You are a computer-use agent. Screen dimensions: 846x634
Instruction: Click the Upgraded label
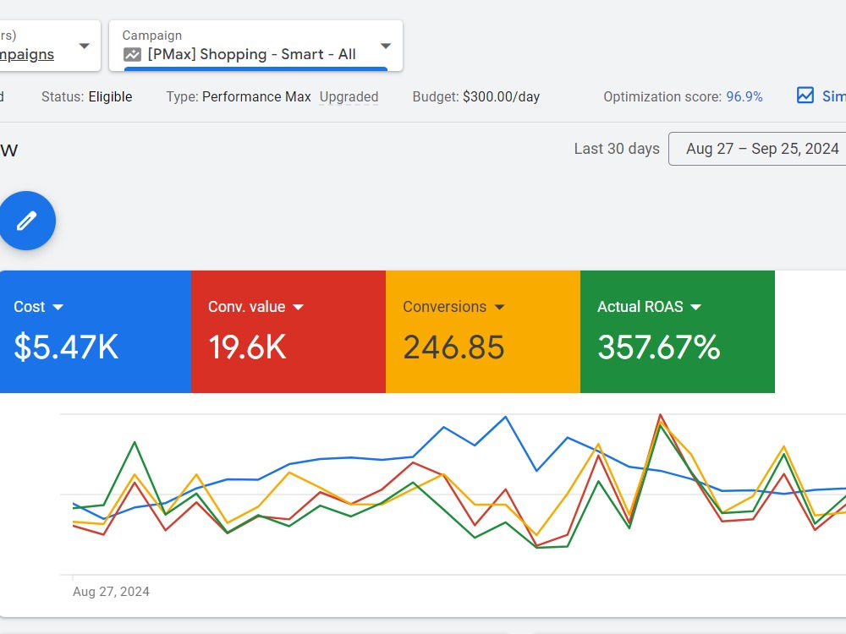pyautogui.click(x=349, y=97)
